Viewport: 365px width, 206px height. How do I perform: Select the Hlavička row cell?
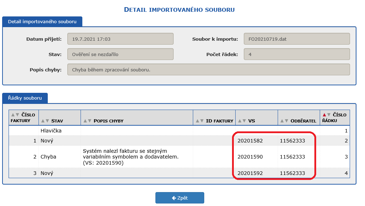(51, 131)
